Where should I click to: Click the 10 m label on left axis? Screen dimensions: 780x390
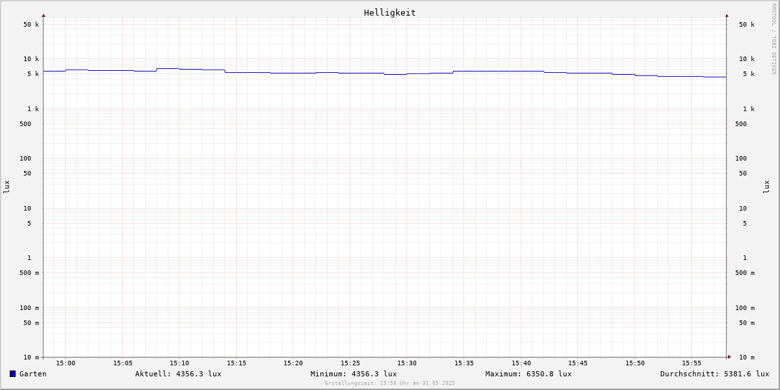(x=31, y=357)
